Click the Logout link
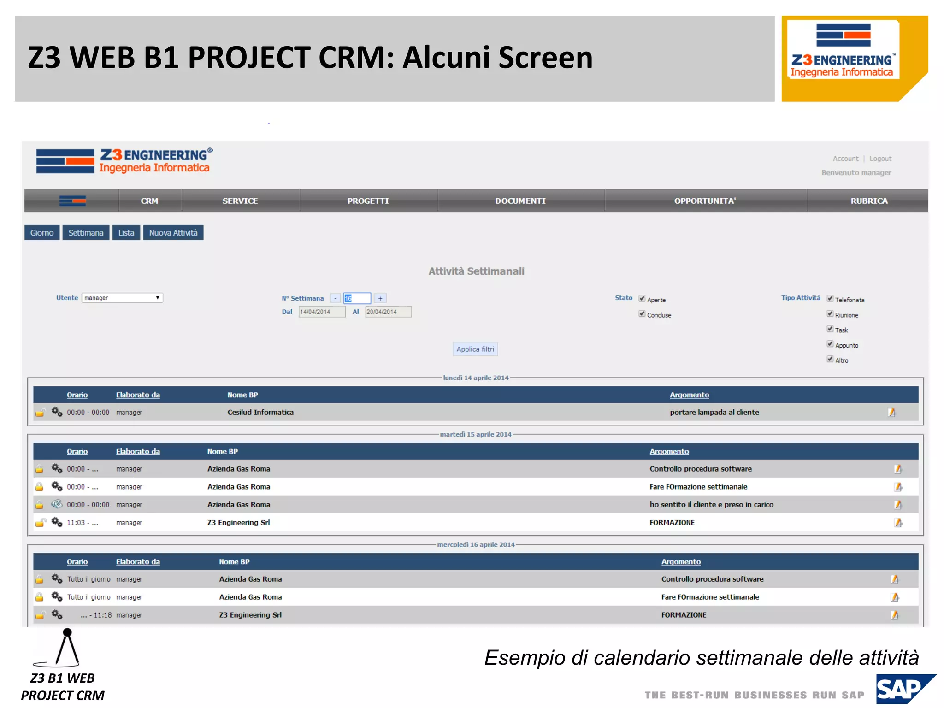This screenshot has width=944, height=708. [880, 159]
